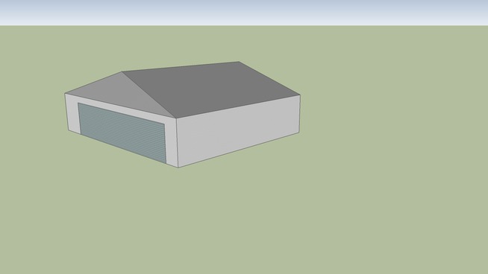Screen dimensions: 488x274
Task: Click the left vertical edge of the front wall
Action: (66, 112)
